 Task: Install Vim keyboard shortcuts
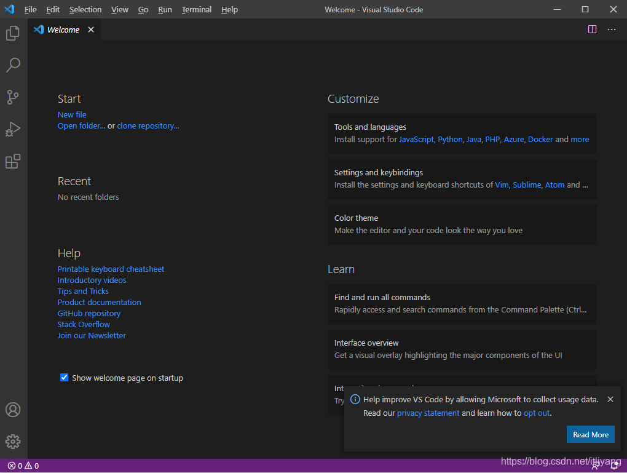(502, 185)
